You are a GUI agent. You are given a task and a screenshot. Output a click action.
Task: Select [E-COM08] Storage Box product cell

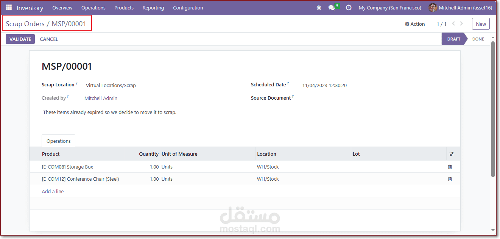tap(67, 167)
